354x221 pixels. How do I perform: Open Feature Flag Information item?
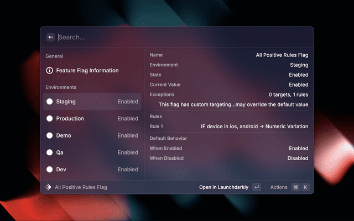[87, 71]
